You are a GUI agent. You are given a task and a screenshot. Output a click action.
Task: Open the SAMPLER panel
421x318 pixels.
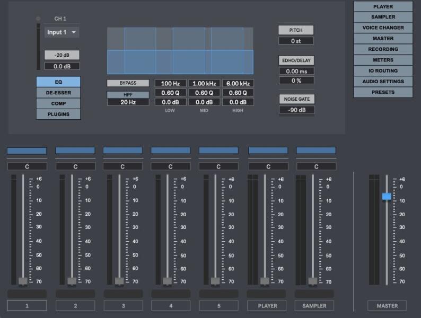pos(383,17)
